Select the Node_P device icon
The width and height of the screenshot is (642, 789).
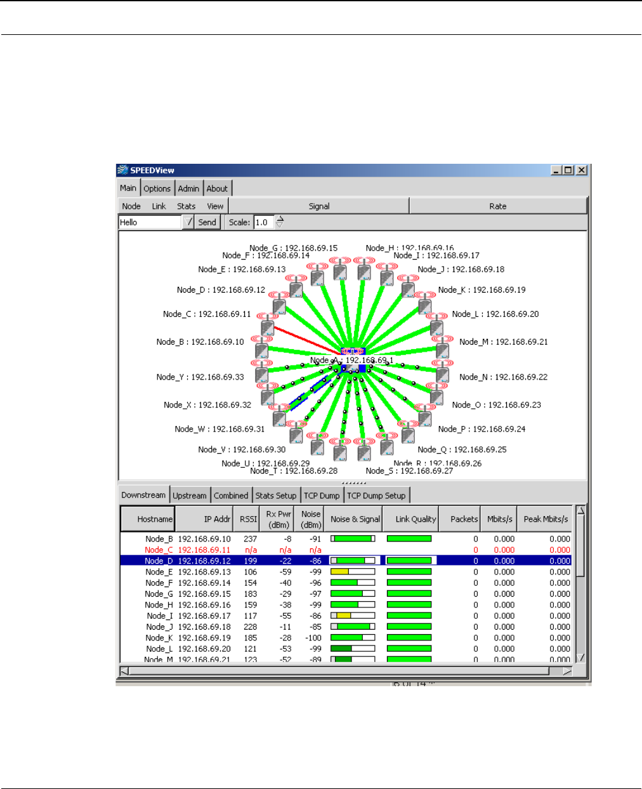point(424,416)
